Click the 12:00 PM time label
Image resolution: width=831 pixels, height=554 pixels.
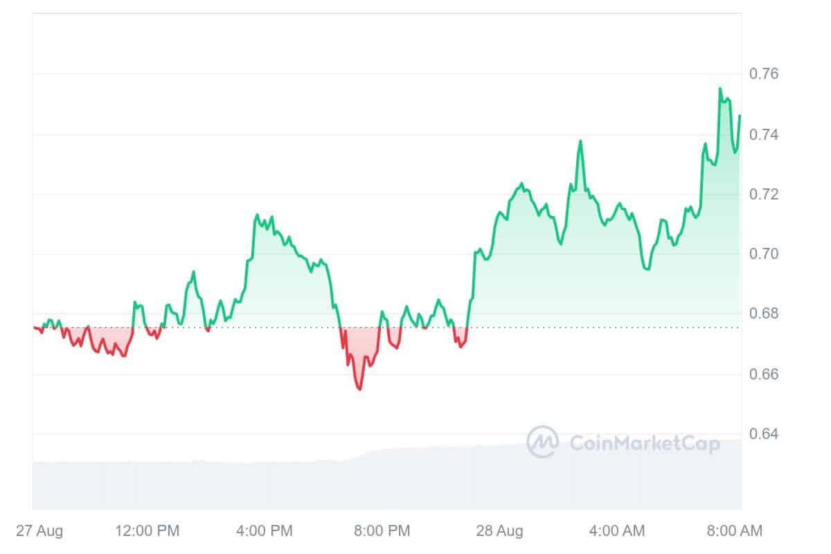tap(146, 531)
